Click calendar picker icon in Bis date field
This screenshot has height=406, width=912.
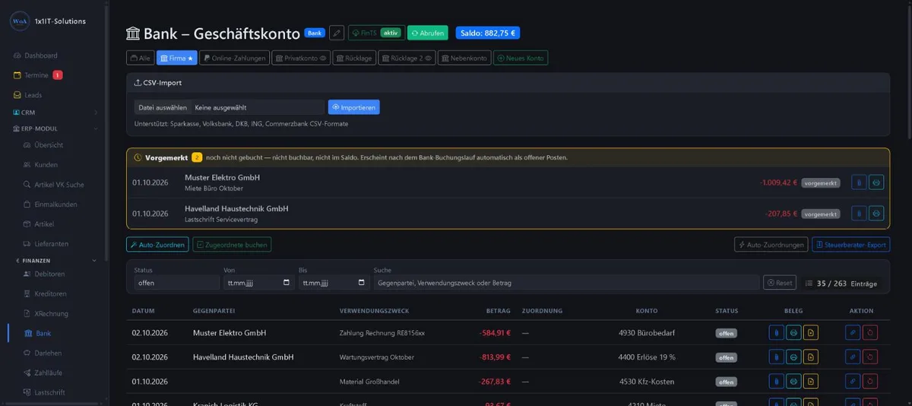pos(361,283)
